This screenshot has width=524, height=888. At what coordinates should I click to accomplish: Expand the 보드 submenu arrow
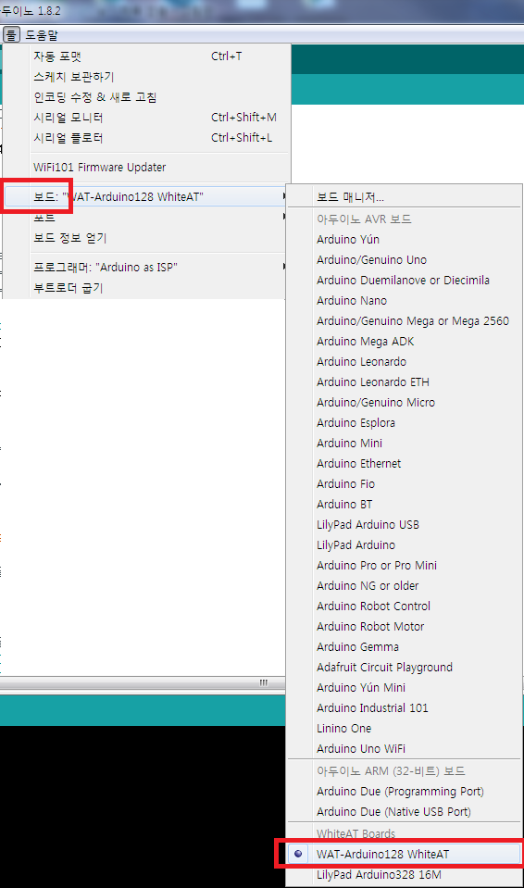click(x=284, y=196)
